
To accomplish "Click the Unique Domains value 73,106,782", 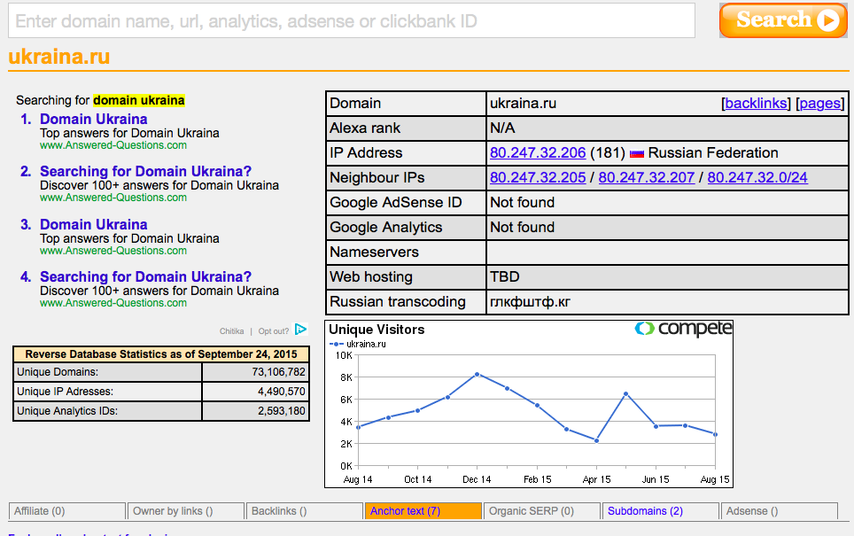I will 278,372.
